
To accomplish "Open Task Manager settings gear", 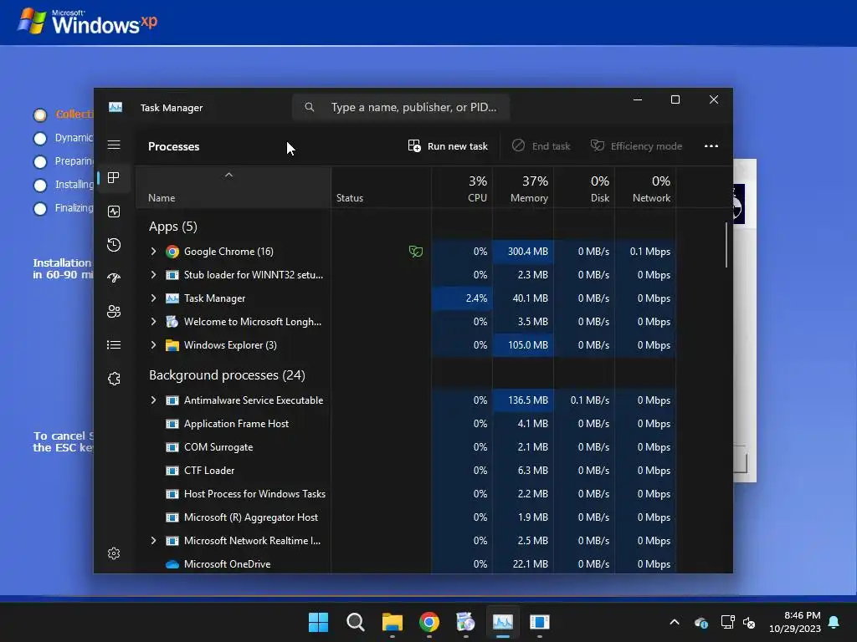I will coord(114,553).
